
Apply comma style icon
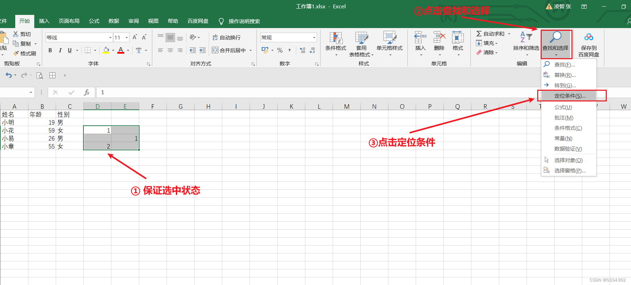(x=289, y=51)
